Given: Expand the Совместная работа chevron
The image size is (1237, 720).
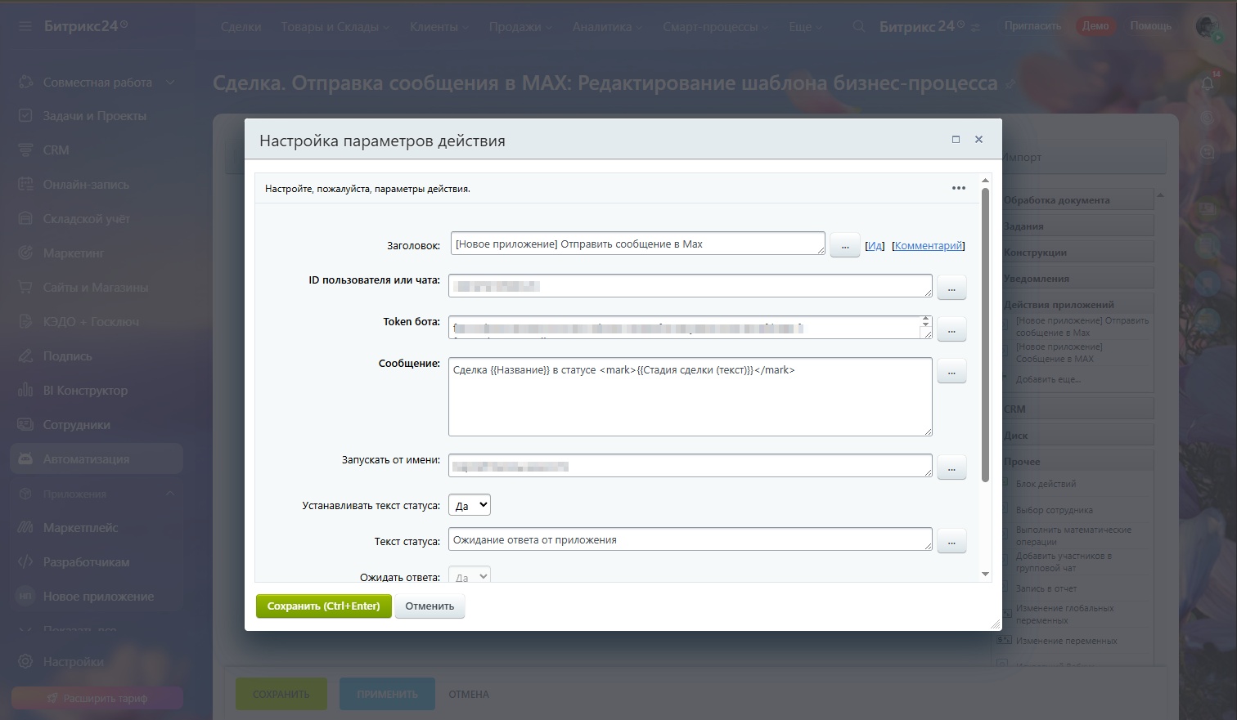Looking at the screenshot, I should (170, 82).
